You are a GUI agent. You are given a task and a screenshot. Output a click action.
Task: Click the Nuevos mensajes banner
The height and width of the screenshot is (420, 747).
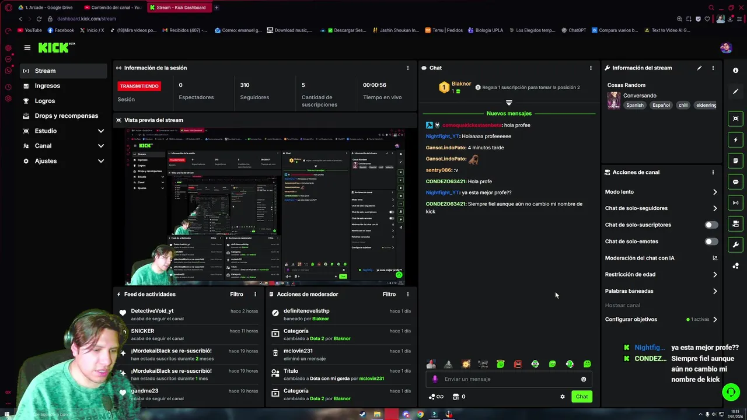tap(509, 114)
